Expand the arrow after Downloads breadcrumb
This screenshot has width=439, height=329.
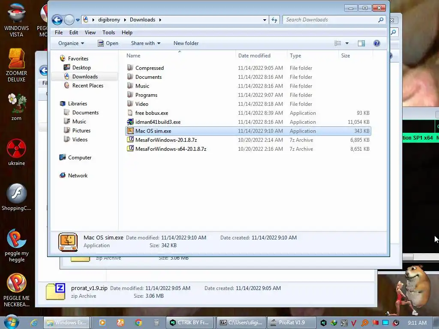160,20
